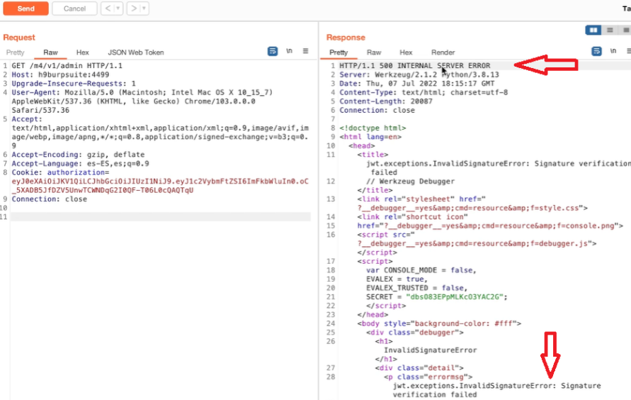Open the Response Hex tab
Viewport: 631px width, 400px height.
pos(406,52)
